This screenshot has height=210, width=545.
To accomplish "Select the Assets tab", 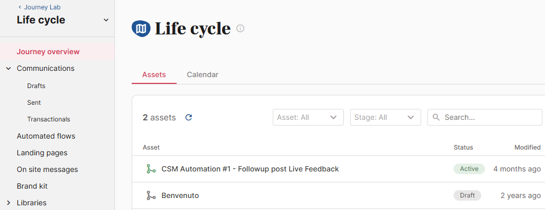I will pyautogui.click(x=154, y=75).
